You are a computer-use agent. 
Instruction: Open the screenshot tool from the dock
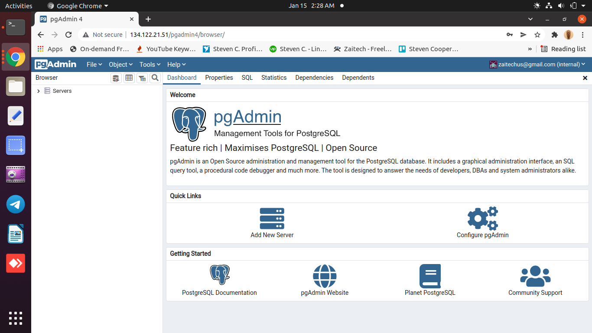[16, 145]
